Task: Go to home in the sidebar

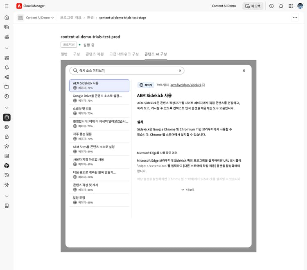Action: tap(7, 18)
